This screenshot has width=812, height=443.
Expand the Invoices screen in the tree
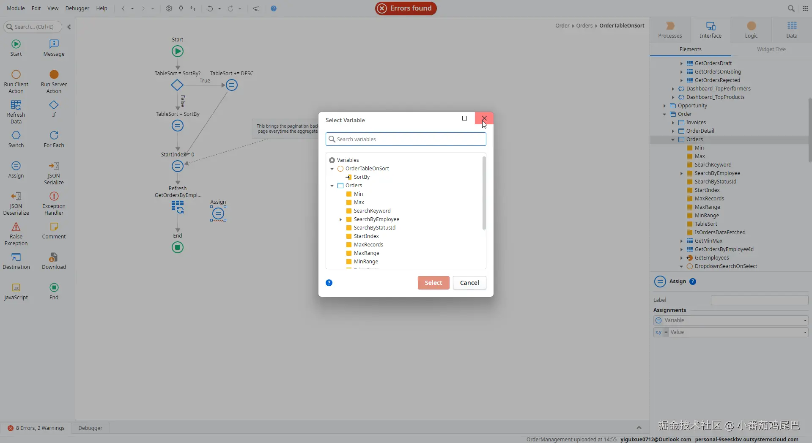(673, 123)
